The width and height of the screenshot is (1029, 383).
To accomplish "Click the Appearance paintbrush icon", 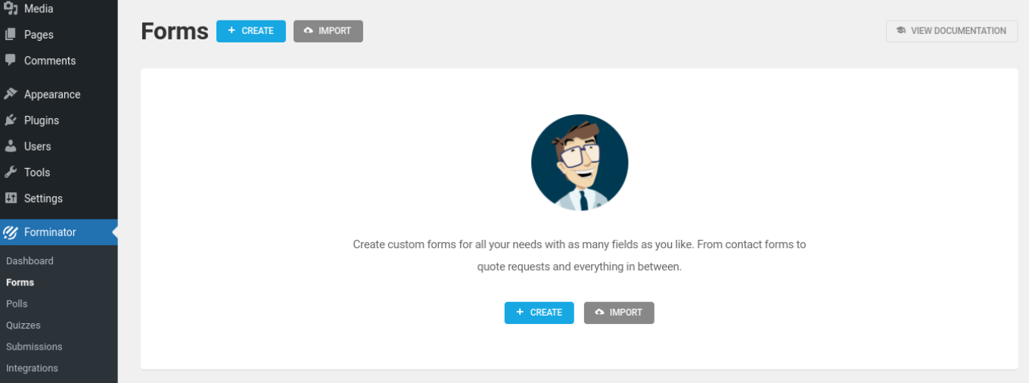I will pyautogui.click(x=11, y=95).
